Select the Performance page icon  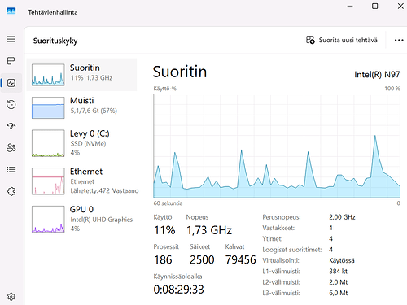pos(11,83)
